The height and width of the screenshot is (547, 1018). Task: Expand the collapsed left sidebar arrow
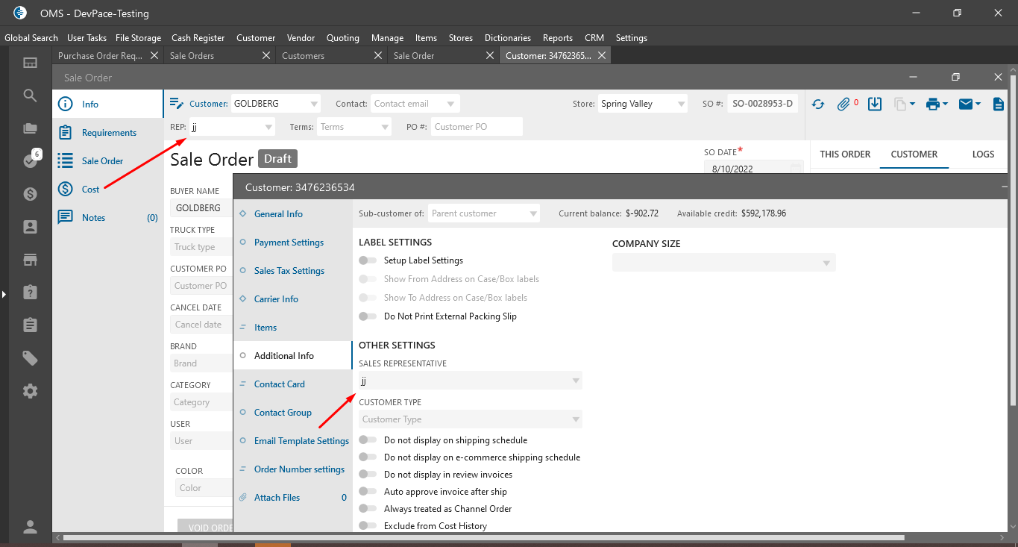tap(4, 295)
